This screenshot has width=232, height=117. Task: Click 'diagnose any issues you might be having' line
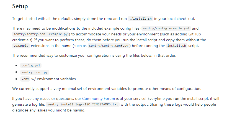tap(49, 110)
